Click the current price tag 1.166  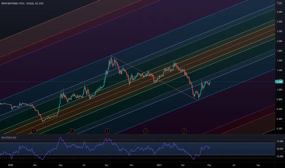click(279, 82)
